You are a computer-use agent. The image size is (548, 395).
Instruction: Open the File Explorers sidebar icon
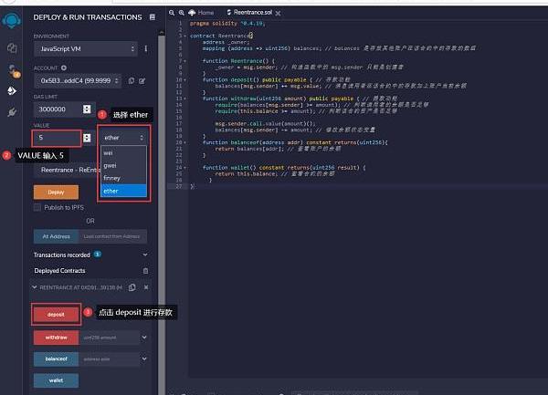point(12,47)
